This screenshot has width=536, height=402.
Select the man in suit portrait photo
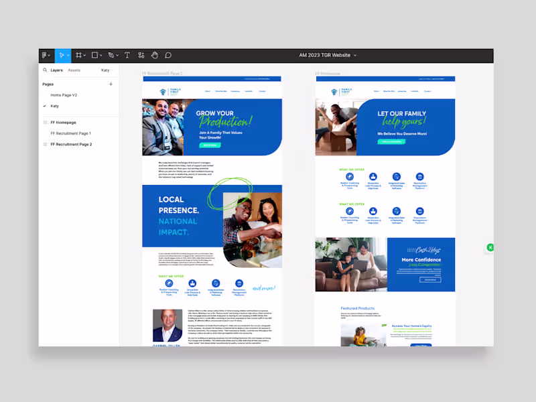coord(167,326)
